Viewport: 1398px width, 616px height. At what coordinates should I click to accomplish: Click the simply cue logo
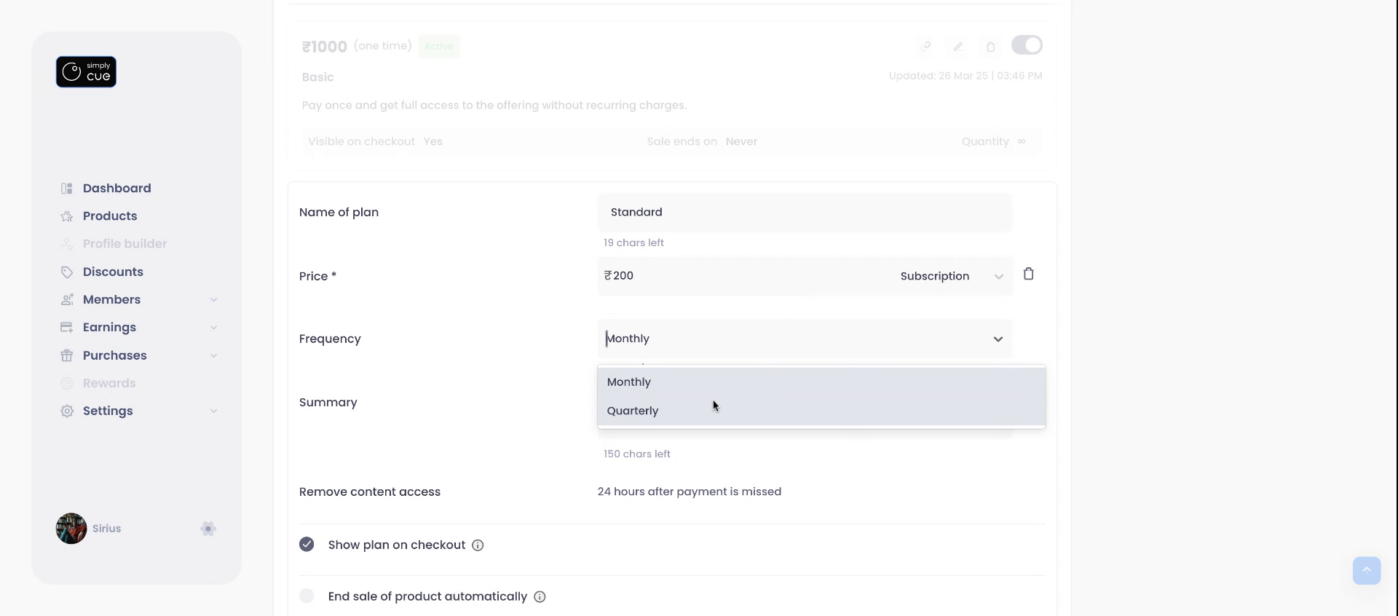pyautogui.click(x=86, y=72)
